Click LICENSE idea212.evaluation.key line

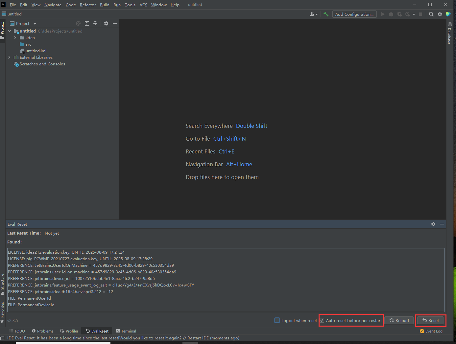click(x=66, y=252)
